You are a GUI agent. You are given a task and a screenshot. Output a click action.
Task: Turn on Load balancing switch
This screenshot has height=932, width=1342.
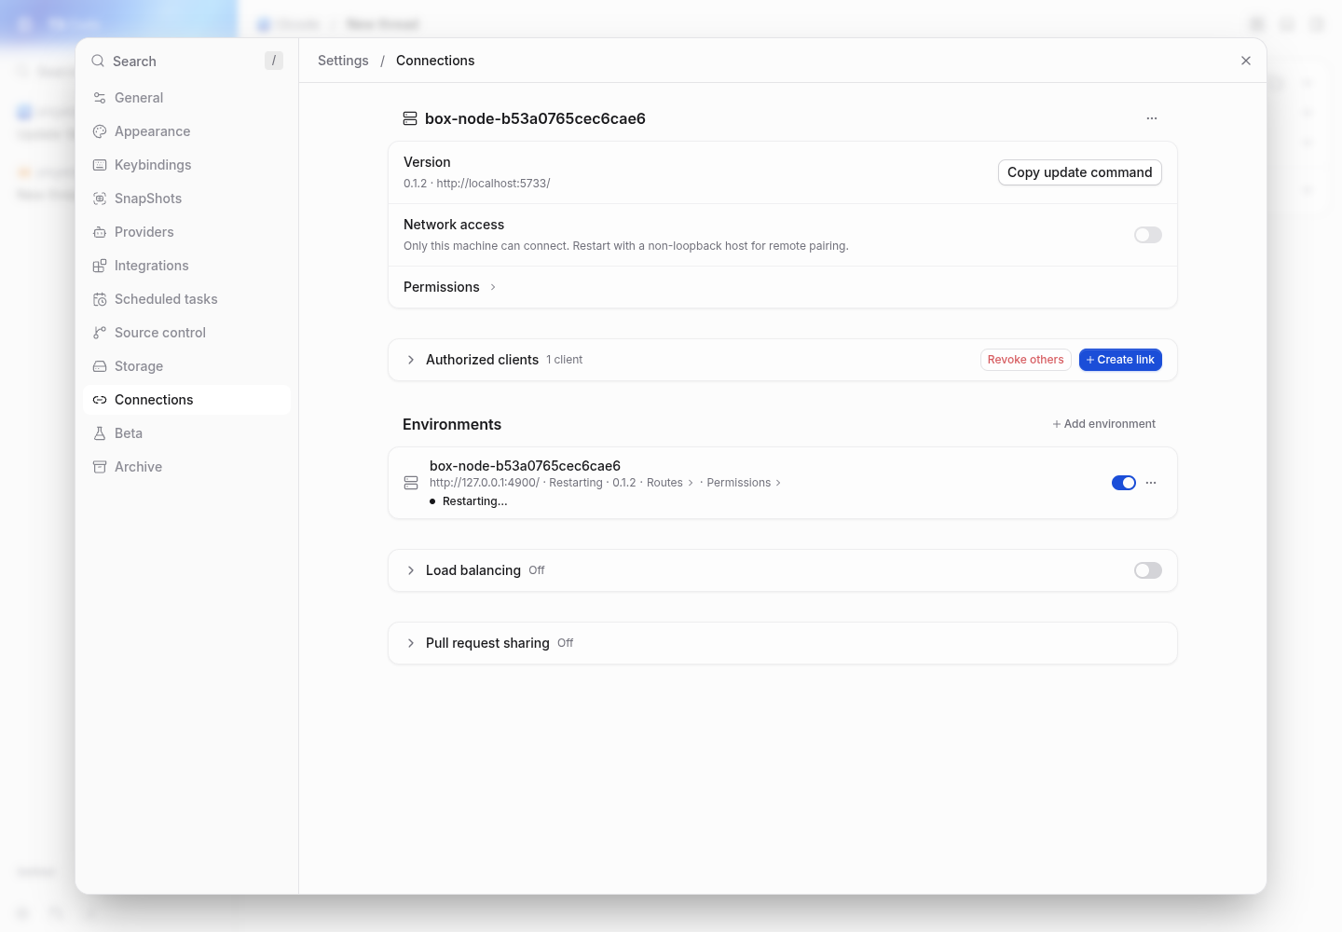1148,570
